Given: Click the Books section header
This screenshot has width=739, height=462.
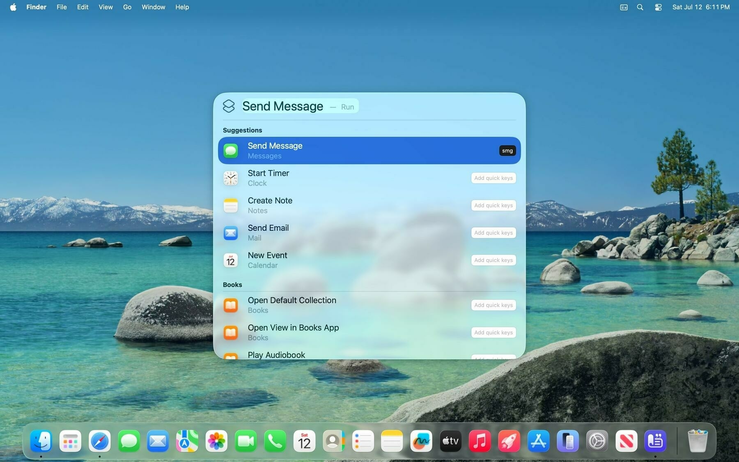Looking at the screenshot, I should coord(232,285).
